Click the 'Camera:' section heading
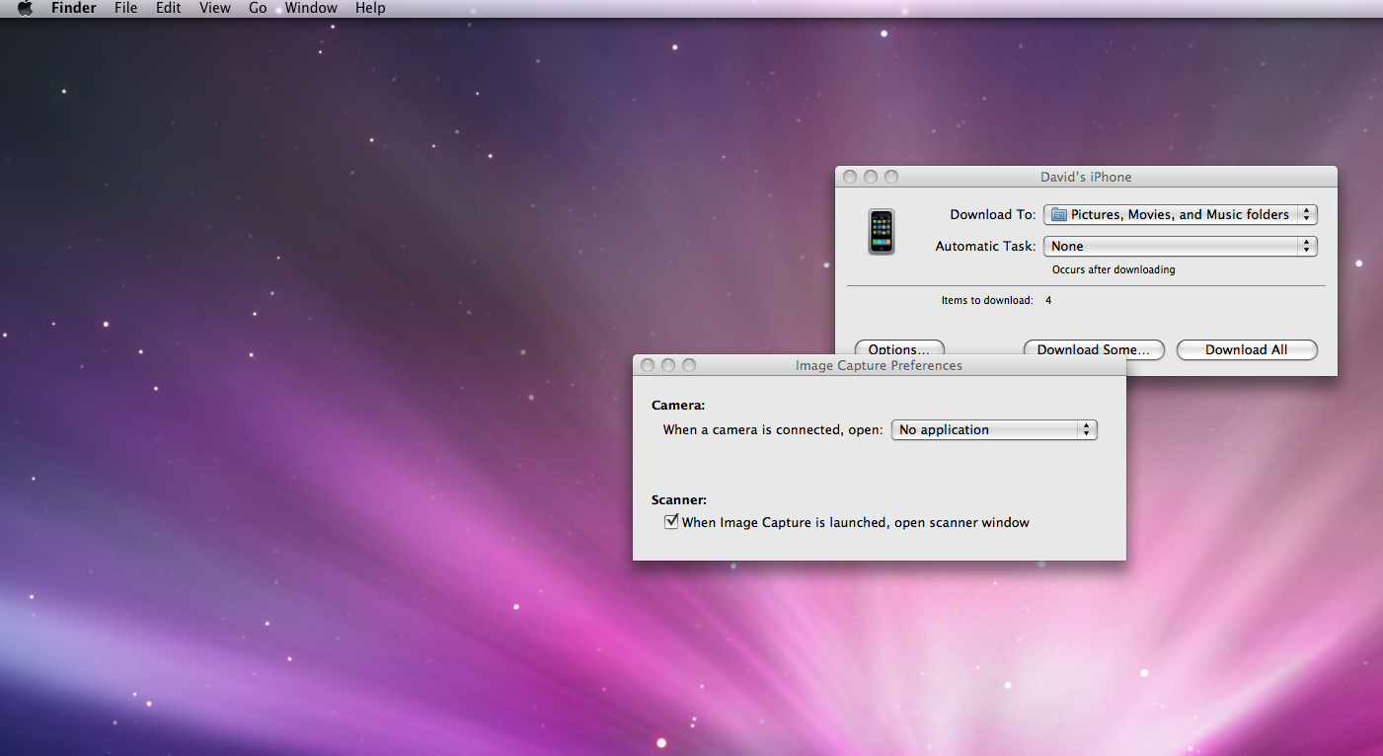This screenshot has height=756, width=1383. click(x=678, y=405)
